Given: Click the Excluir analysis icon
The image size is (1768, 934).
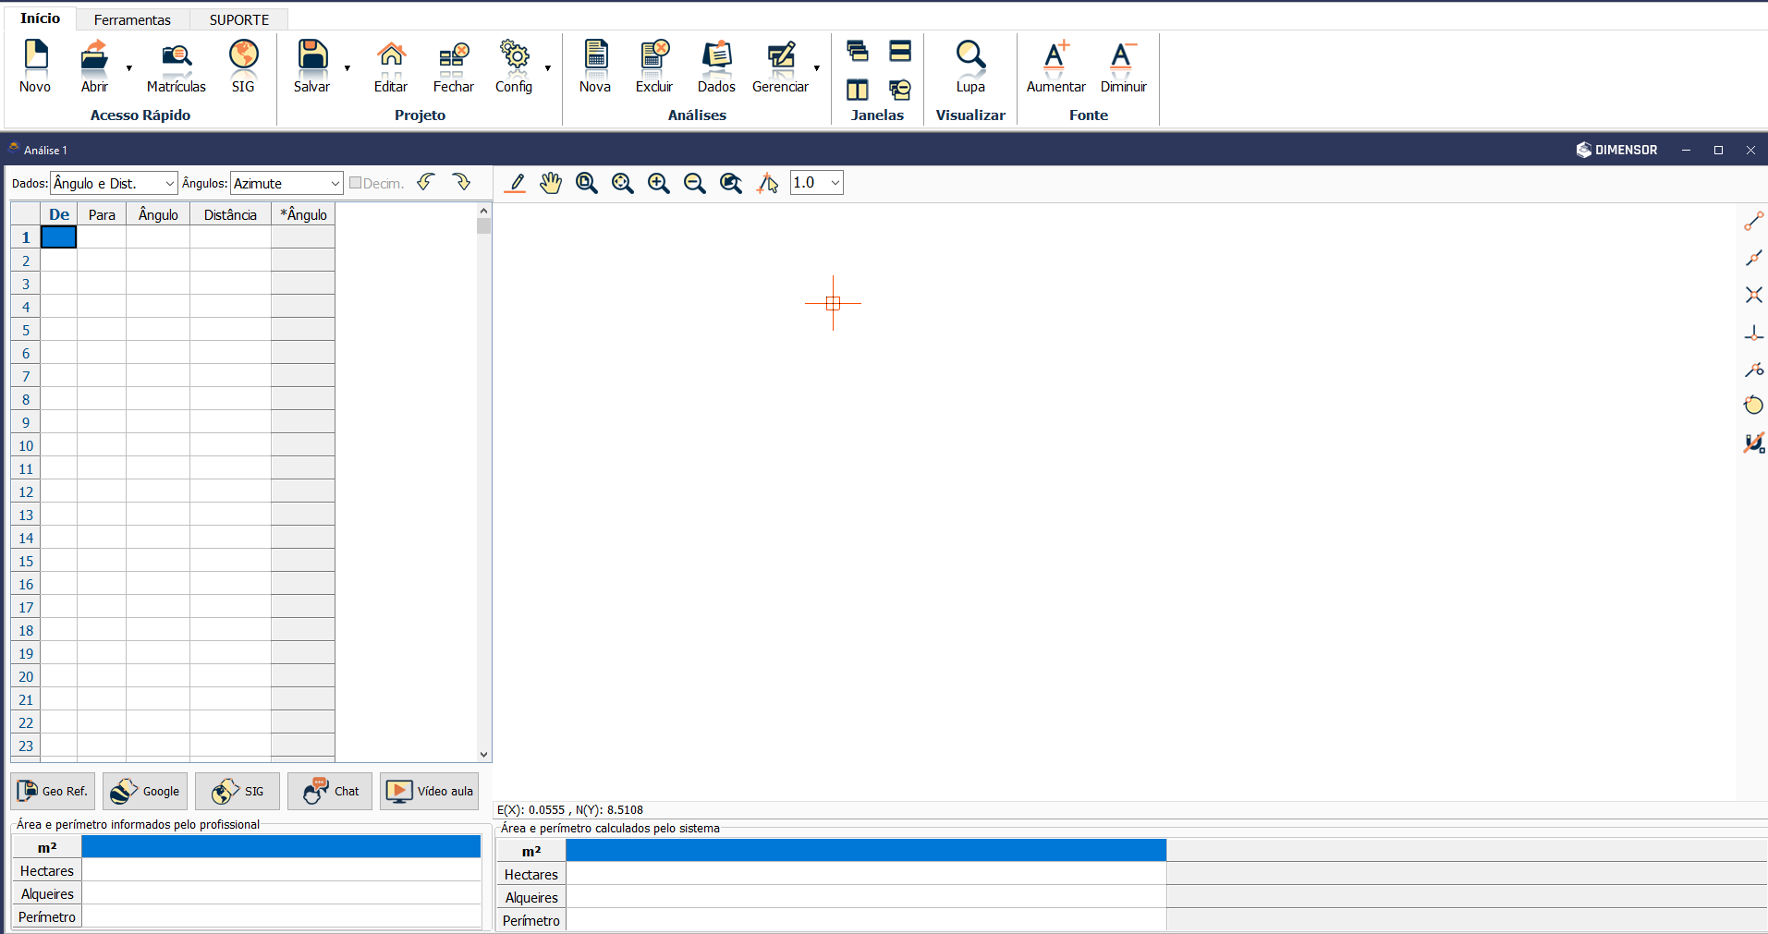Looking at the screenshot, I should [654, 67].
